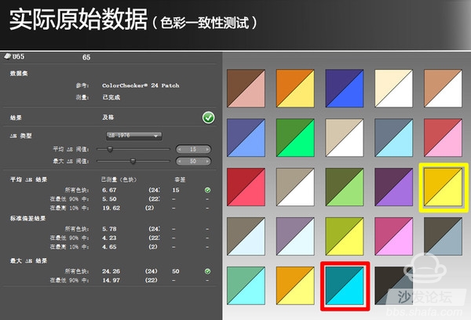
Task: Increase the average threshold value 15
Action: pos(207,149)
